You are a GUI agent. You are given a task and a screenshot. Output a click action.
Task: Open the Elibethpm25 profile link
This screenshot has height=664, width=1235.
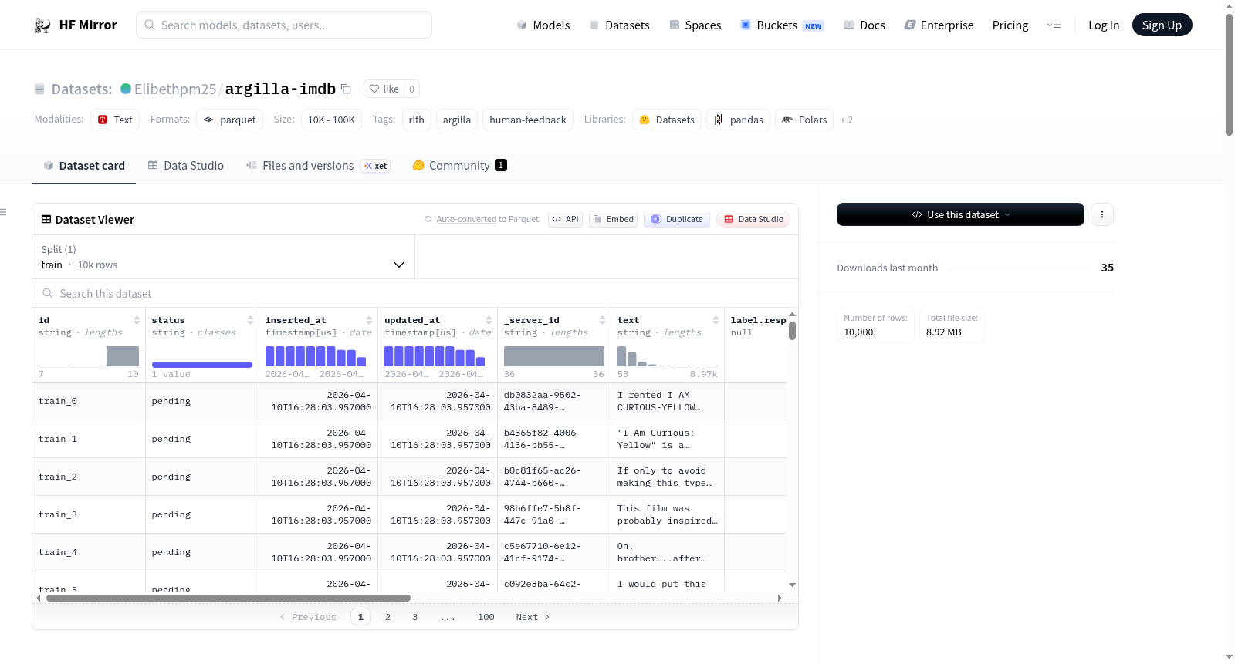tap(175, 89)
